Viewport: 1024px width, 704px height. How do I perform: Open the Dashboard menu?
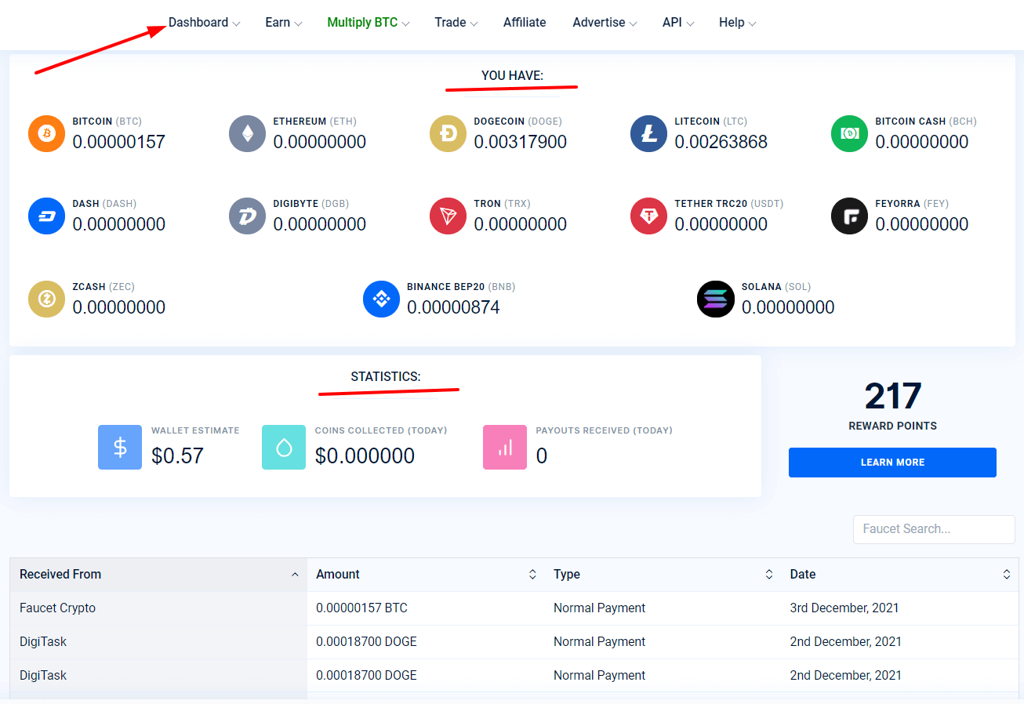click(204, 23)
